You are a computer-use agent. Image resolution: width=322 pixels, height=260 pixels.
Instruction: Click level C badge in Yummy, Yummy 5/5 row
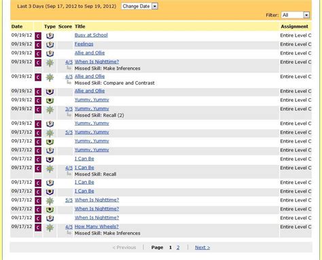[38, 133]
